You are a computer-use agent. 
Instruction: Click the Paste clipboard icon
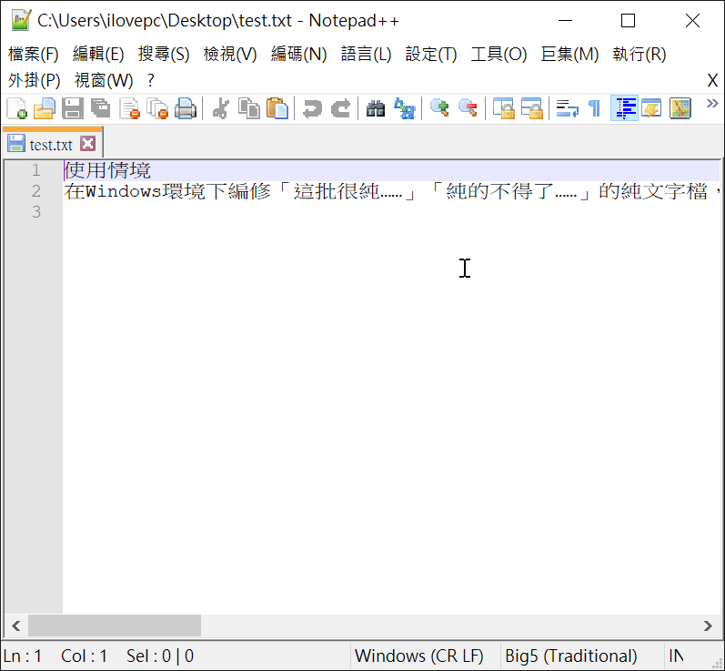coord(277,108)
